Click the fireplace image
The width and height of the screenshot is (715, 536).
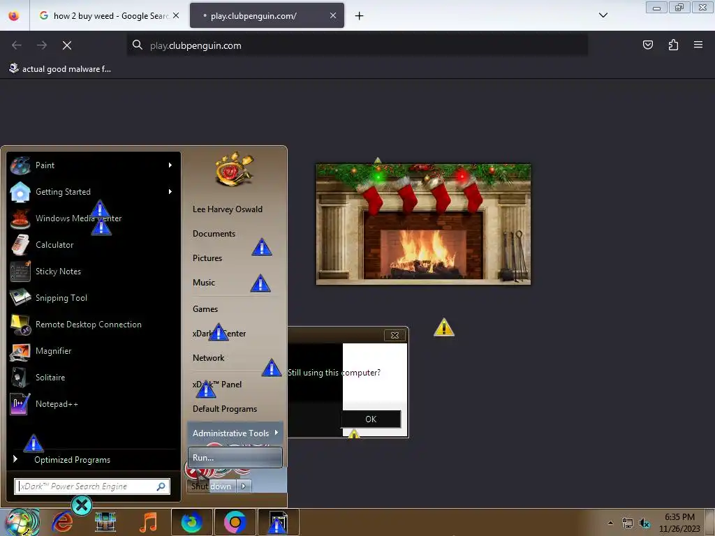coord(424,224)
